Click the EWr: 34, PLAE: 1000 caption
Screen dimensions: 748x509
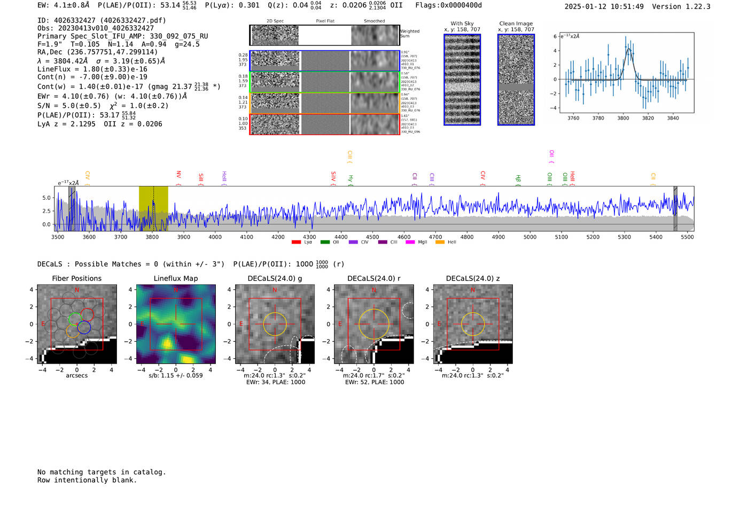[x=276, y=382]
